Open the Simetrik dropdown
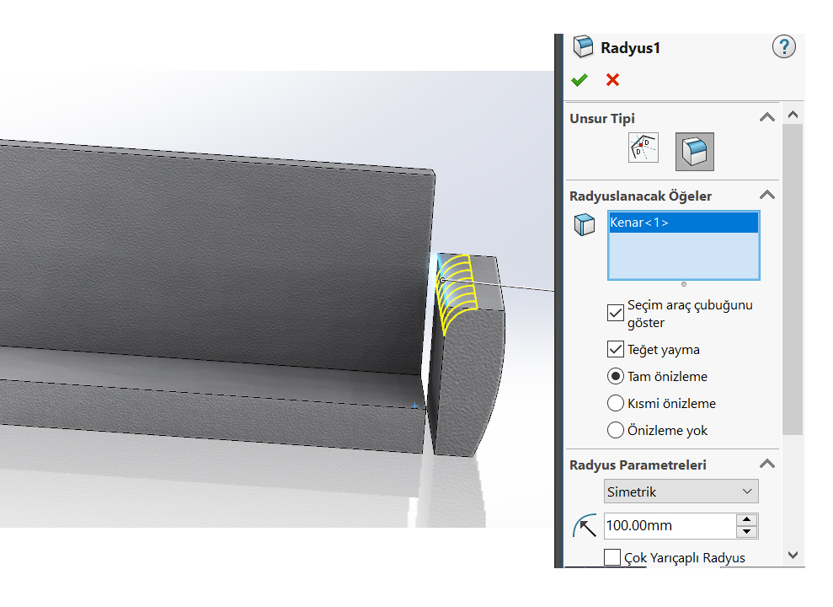This screenshot has height=607, width=833. pos(681,492)
